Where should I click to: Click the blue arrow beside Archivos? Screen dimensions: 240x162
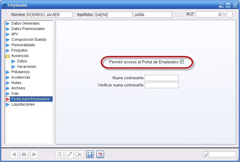[8, 88]
